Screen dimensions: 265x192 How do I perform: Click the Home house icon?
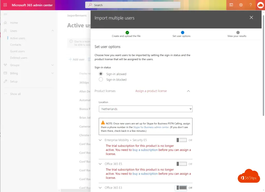coord(5,23)
